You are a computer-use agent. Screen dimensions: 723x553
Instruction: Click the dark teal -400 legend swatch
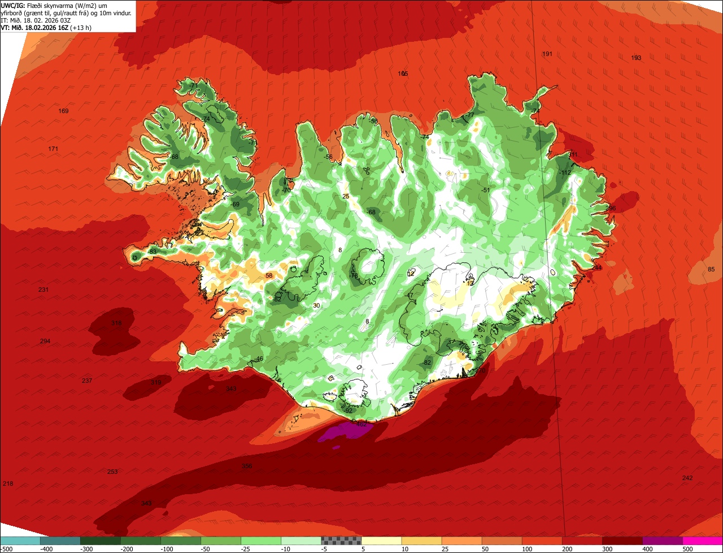pyautogui.click(x=60, y=541)
